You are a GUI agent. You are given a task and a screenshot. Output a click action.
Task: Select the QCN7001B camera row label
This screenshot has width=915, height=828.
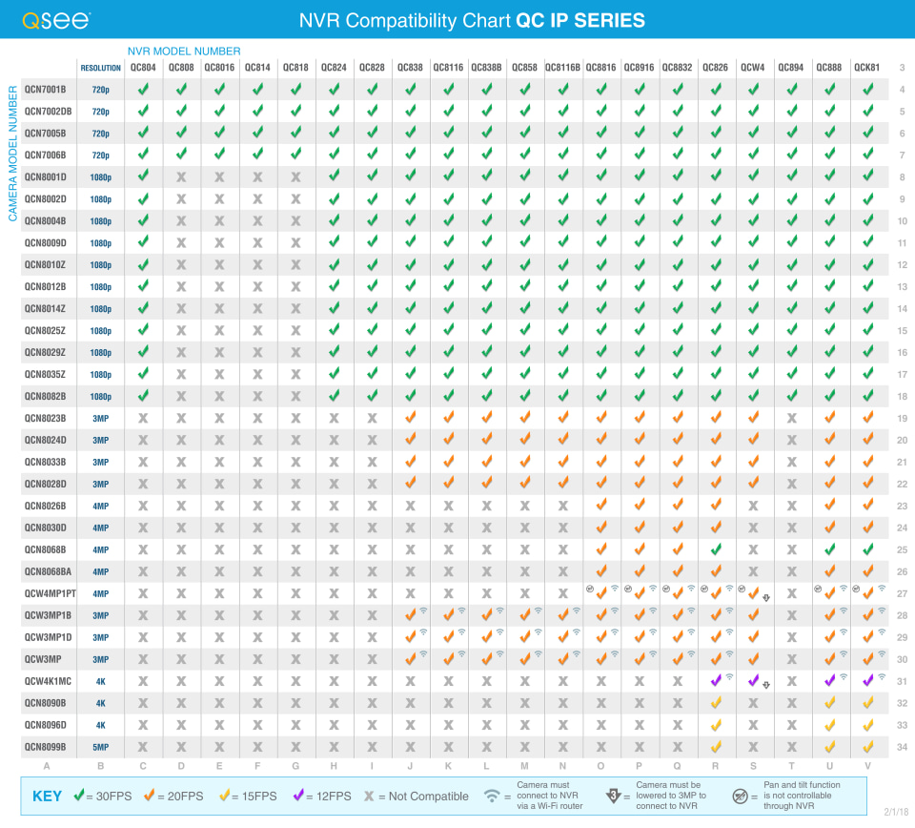pyautogui.click(x=46, y=90)
